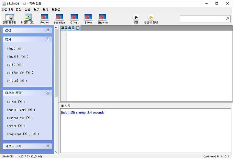Minimize the SikulixIDE window
Viewport: 233px width, 159px height.
(x=206, y=4)
